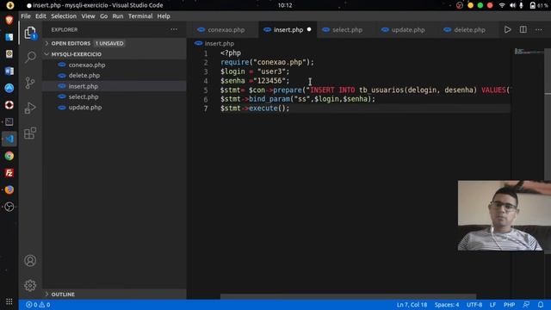This screenshot has height=310, width=551.
Task: Click the UTF-8 encoding status item
Action: [x=474, y=305]
